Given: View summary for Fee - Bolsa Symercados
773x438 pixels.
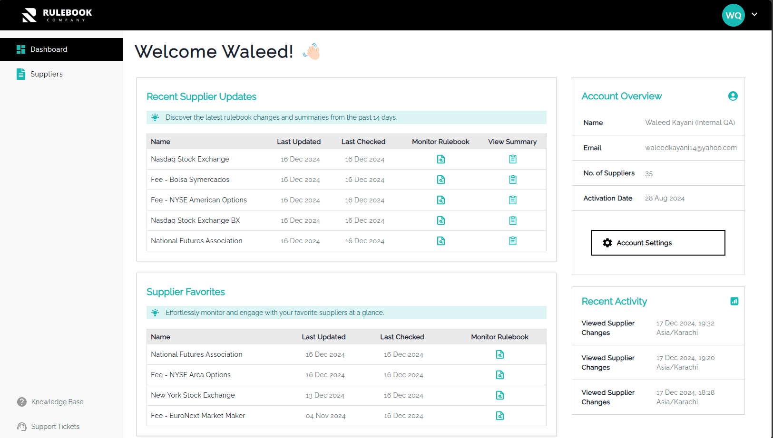Looking at the screenshot, I should pos(512,180).
